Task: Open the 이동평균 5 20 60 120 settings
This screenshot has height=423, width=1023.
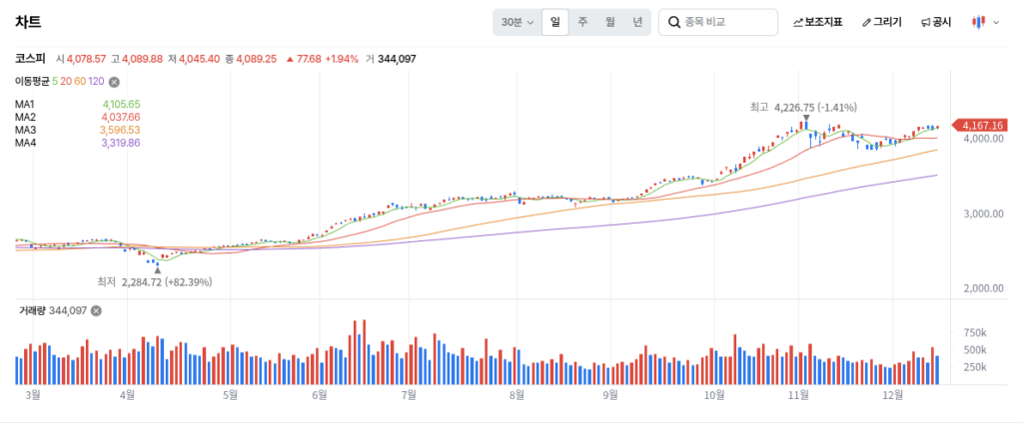Action: click(58, 82)
